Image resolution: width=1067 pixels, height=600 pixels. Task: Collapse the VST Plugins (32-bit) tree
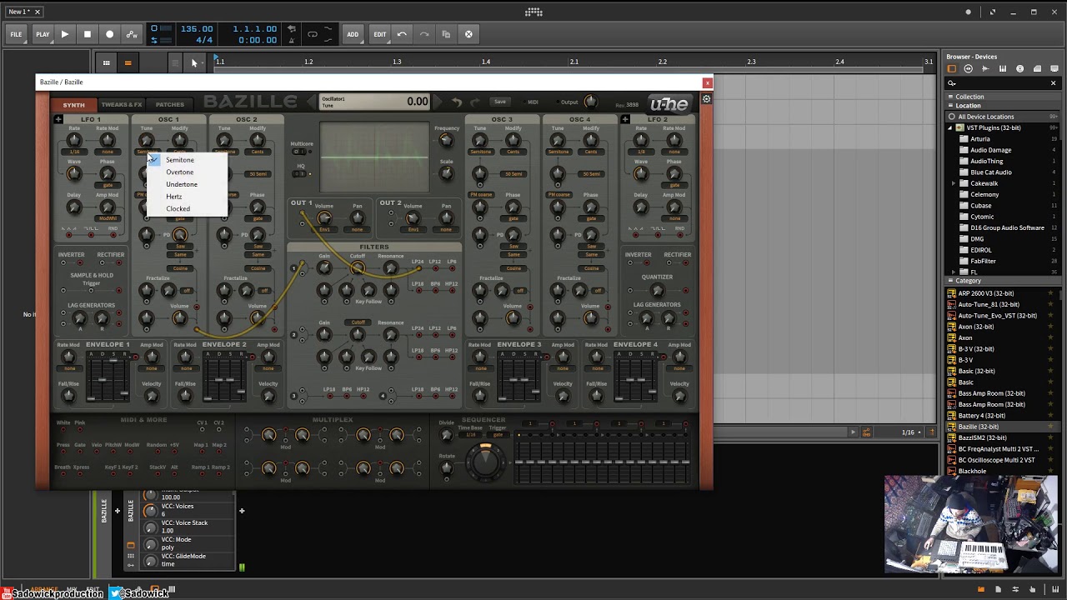[x=949, y=127]
